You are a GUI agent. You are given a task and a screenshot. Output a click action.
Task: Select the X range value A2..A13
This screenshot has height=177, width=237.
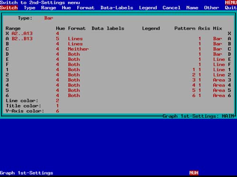pyautogui.click(x=22, y=34)
